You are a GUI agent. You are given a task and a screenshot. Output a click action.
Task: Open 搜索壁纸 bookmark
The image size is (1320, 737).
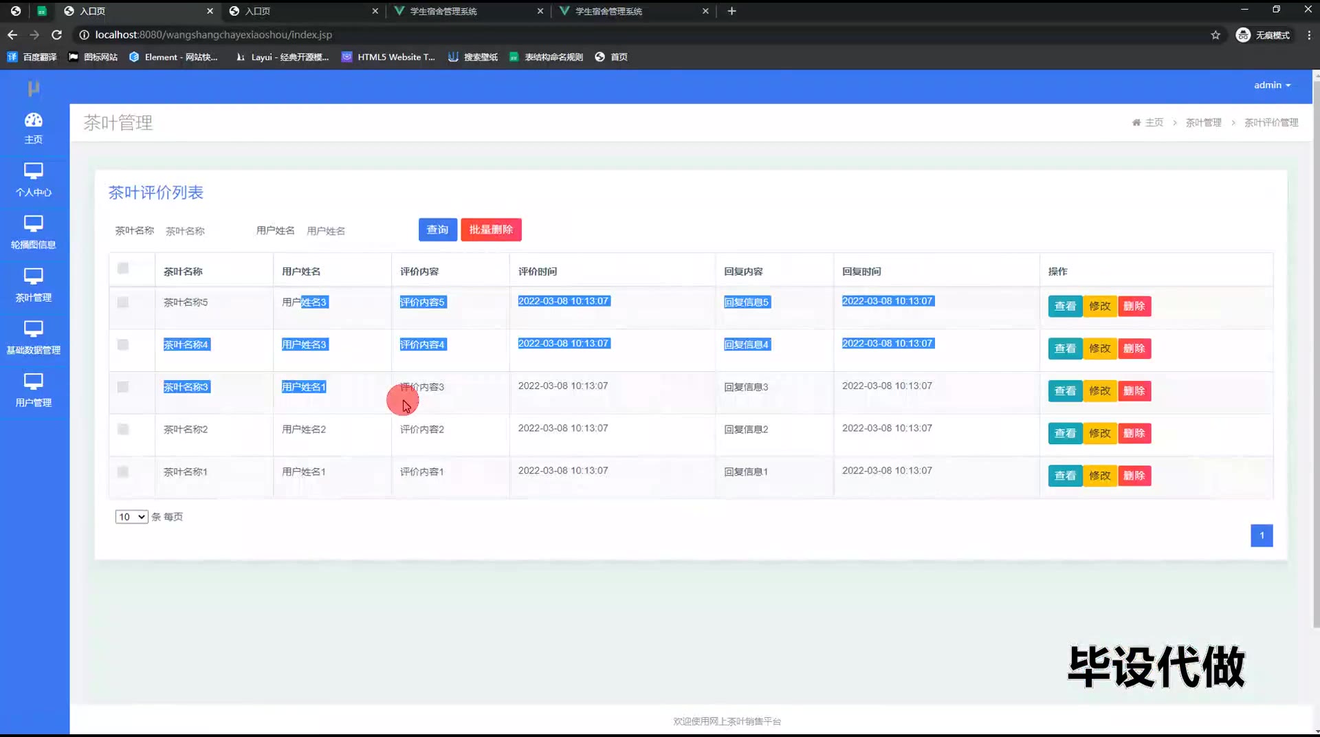pyautogui.click(x=473, y=57)
